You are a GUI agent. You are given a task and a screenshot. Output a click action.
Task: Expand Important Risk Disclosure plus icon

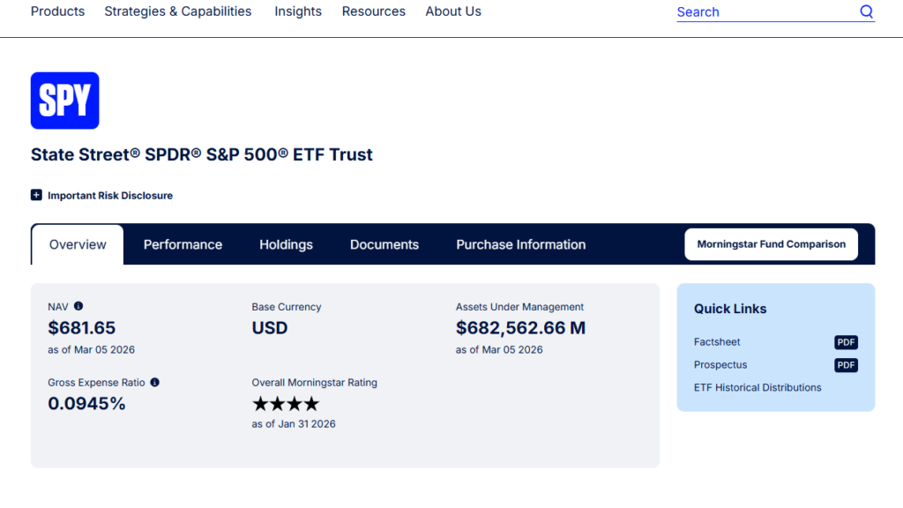(x=36, y=195)
